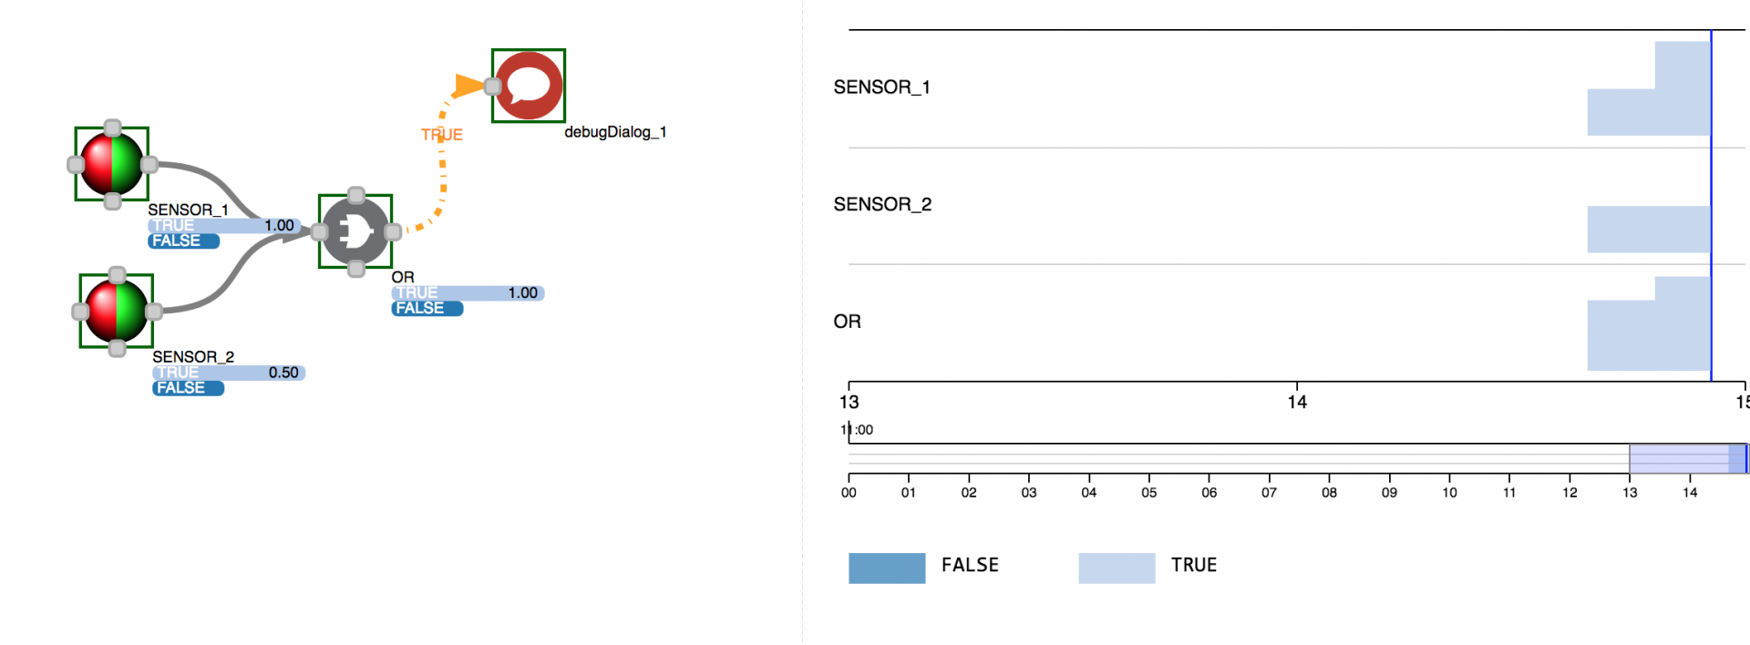Image resolution: width=1750 pixels, height=645 pixels.
Task: Click SENSOR_2's right output port
Action: [x=154, y=312]
